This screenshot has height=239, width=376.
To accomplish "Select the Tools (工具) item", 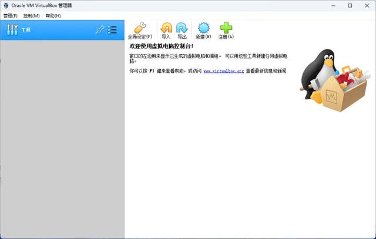I will [62, 30].
